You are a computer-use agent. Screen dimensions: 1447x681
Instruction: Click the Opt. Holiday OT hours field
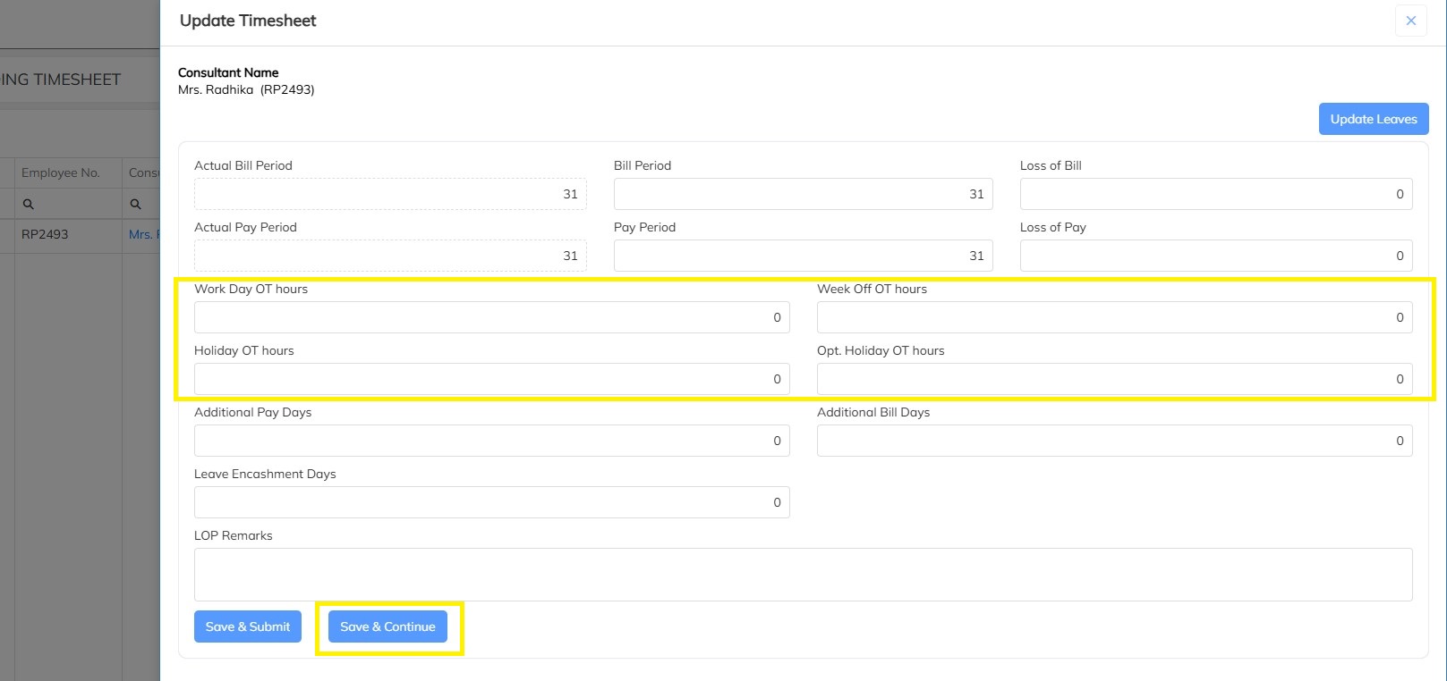tap(1114, 379)
